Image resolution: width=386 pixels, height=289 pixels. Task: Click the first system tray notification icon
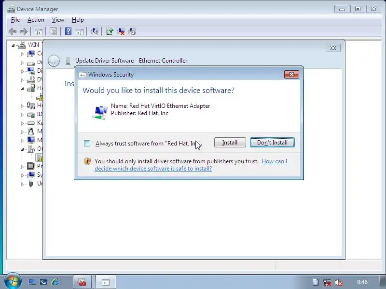tap(316, 282)
